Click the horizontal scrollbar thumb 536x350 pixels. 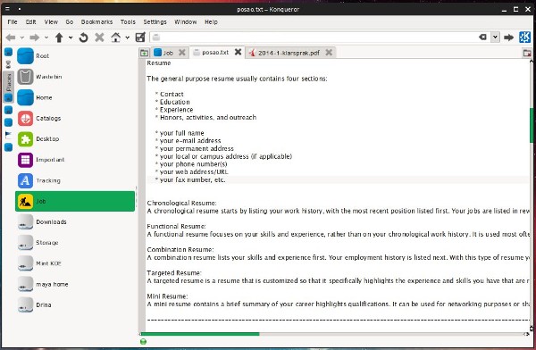pos(200,334)
